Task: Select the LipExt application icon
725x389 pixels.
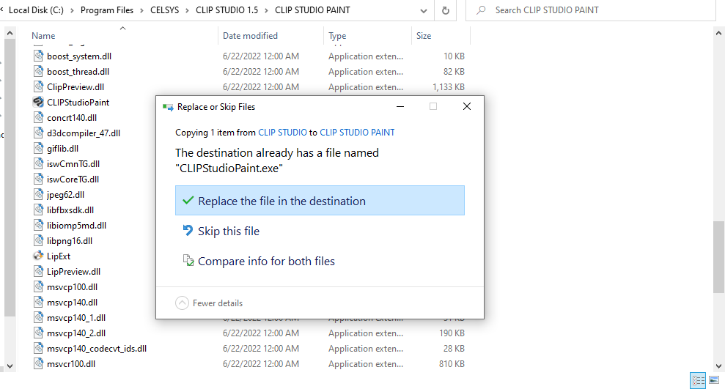Action: click(x=38, y=256)
